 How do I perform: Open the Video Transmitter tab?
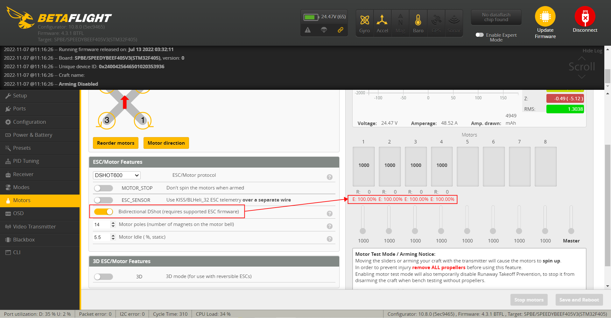click(40, 227)
